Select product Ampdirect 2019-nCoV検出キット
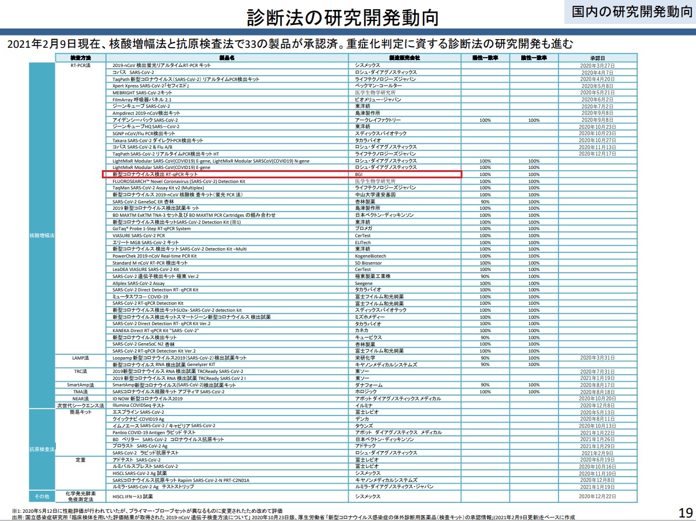This screenshot has height=521, width=696. (146, 113)
